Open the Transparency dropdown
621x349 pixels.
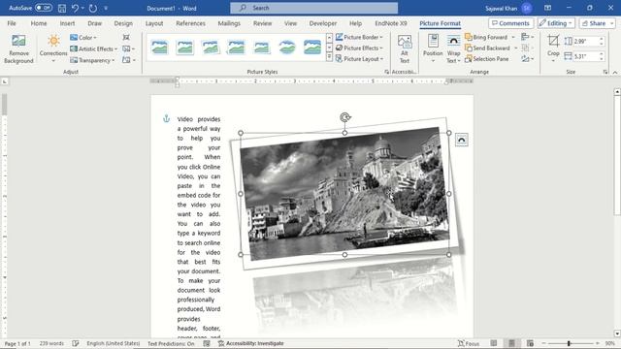pos(92,60)
